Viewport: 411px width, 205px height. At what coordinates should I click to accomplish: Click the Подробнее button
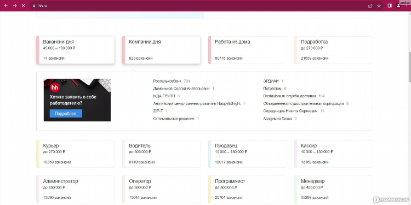[x=66, y=114]
